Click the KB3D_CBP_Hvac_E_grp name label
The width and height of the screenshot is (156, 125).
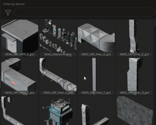pyautogui.click(x=134, y=54)
